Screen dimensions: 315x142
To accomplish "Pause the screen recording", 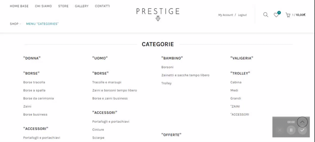I will 291,130.
